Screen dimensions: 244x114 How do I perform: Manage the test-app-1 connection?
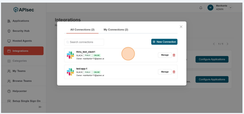(165, 72)
